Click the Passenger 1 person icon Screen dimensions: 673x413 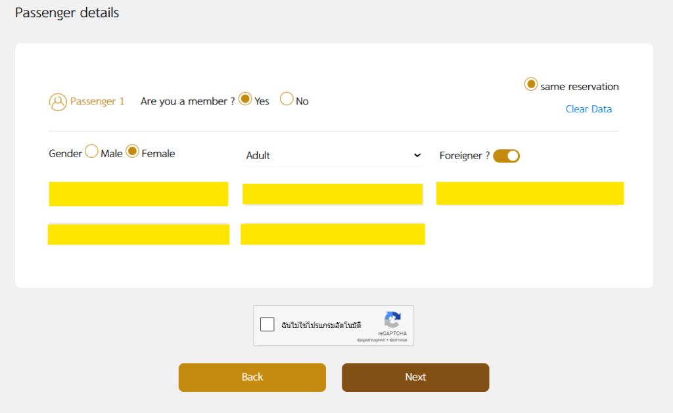pos(58,102)
